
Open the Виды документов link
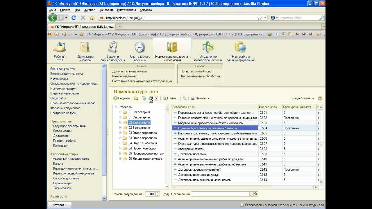click(x=62, y=69)
